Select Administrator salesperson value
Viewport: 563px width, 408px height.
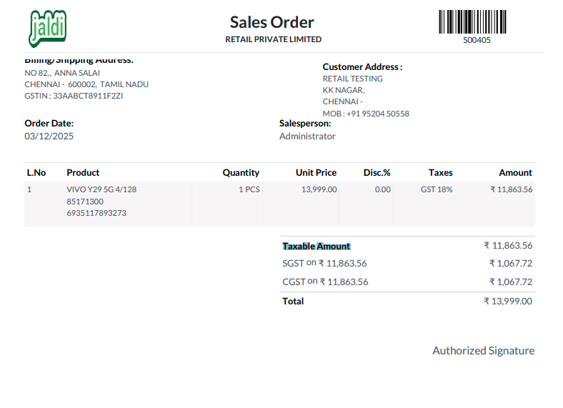(307, 136)
